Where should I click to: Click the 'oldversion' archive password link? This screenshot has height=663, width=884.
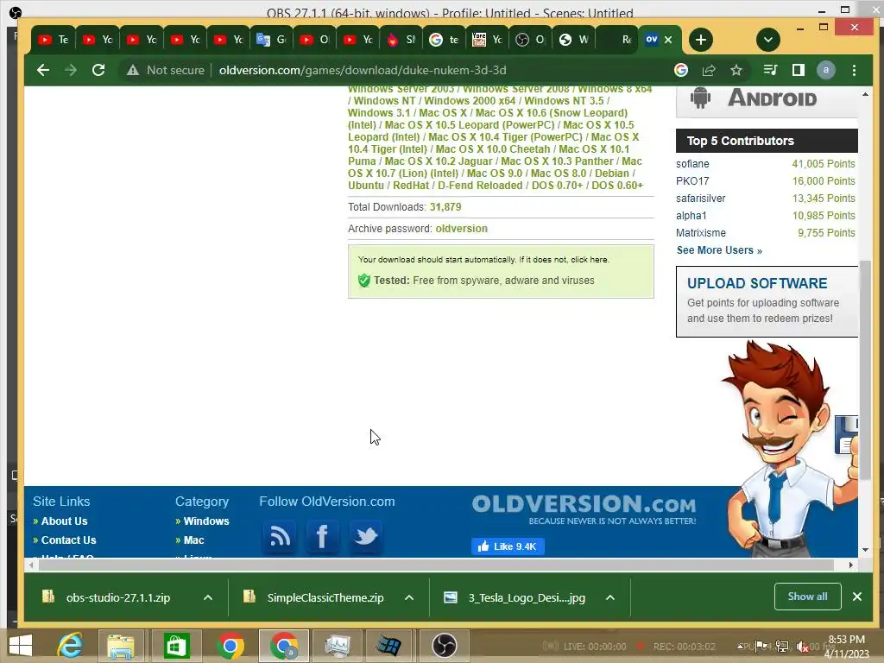click(461, 228)
